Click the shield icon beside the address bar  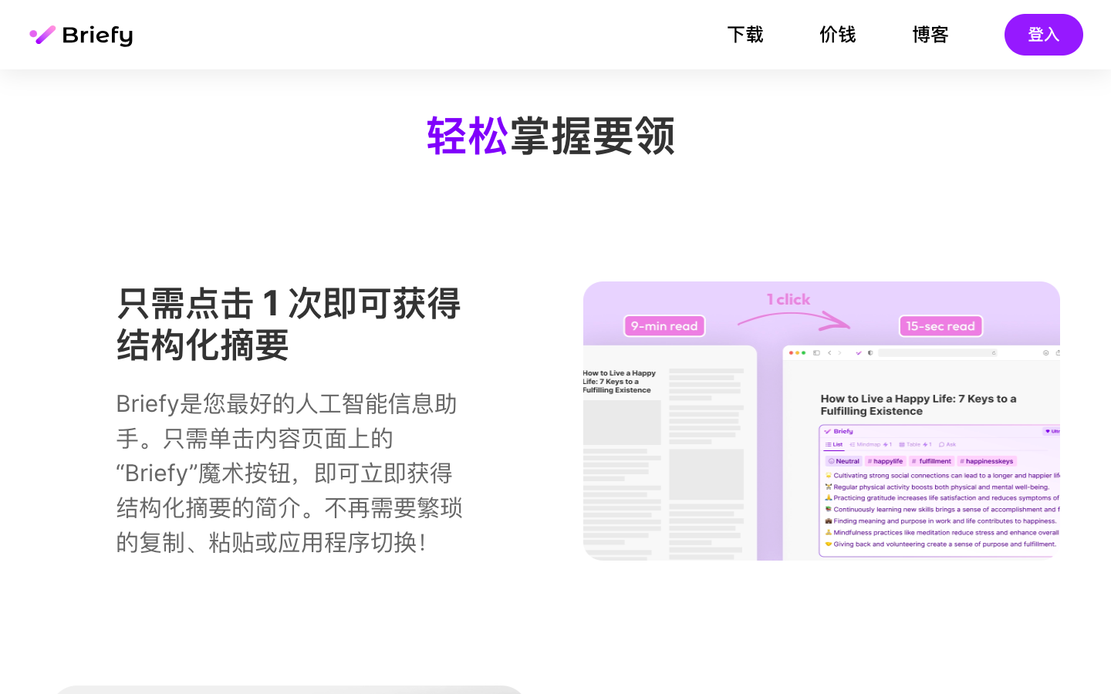[x=871, y=353]
